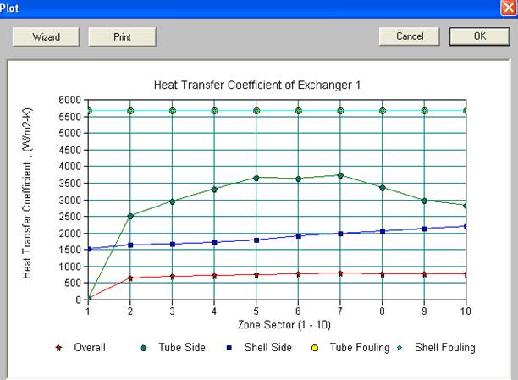Select the Overall legend label
The image size is (518, 380).
(x=90, y=347)
